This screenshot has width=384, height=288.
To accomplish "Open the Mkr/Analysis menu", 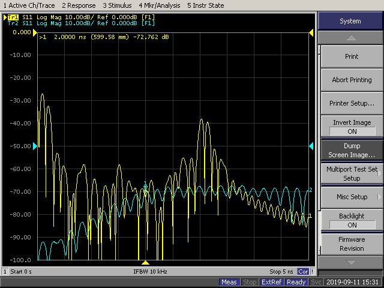I will [x=161, y=5].
